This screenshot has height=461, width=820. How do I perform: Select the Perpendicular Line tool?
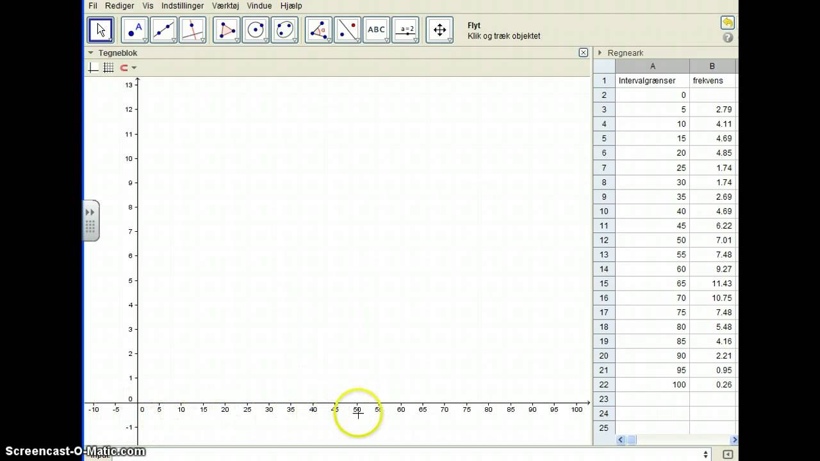click(193, 30)
